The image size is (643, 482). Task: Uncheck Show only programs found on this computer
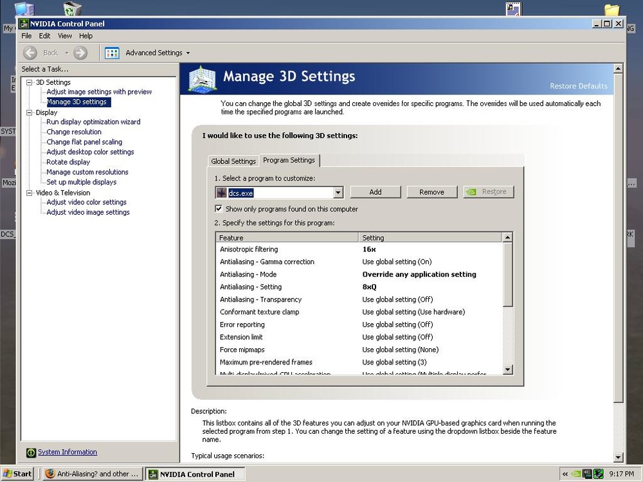(219, 209)
